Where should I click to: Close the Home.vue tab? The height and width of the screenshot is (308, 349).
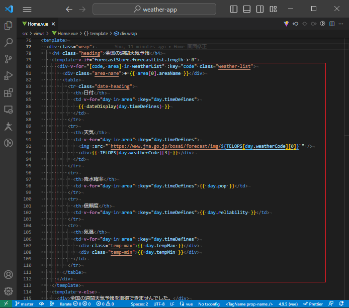pos(53,24)
